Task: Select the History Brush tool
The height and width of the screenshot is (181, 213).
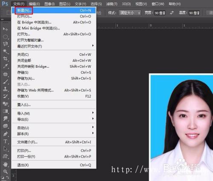Action: pos(6,96)
